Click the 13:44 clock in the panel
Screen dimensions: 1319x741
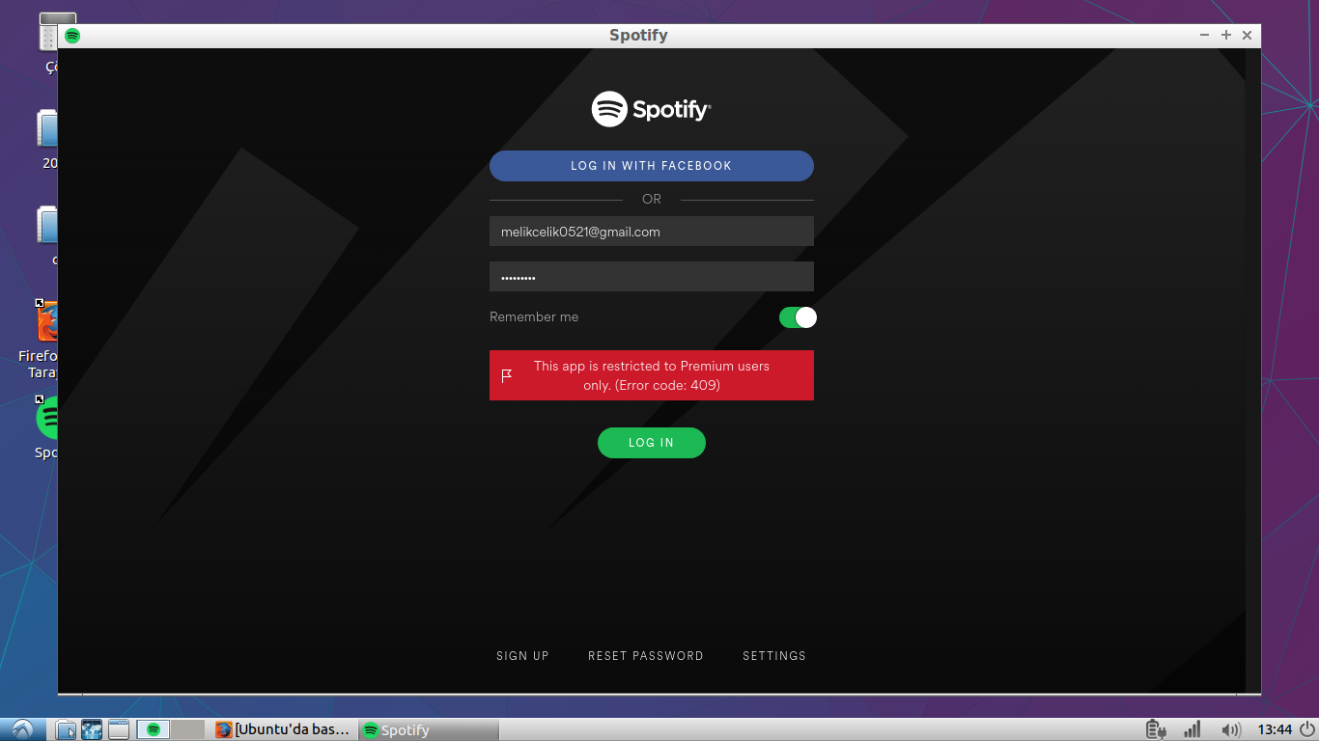(1275, 729)
